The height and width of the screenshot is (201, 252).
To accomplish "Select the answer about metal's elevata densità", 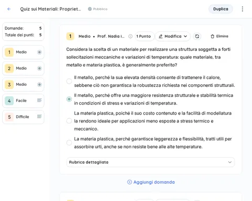I will [69, 81].
